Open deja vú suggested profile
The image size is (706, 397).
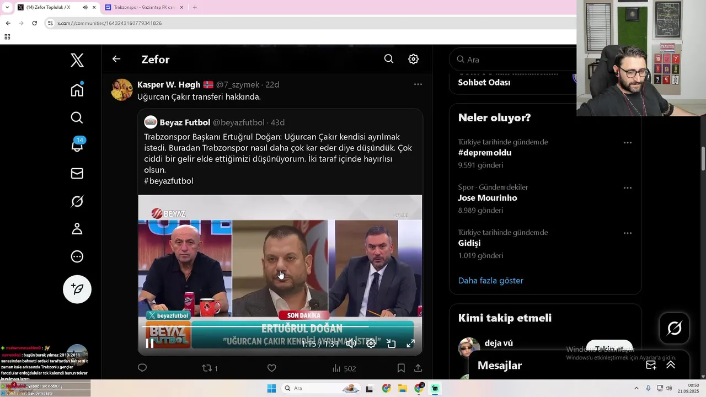tap(499, 343)
